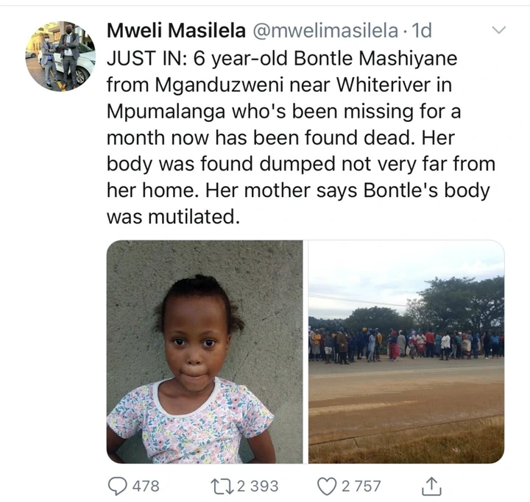Retweet using the arrows icon

(x=222, y=486)
